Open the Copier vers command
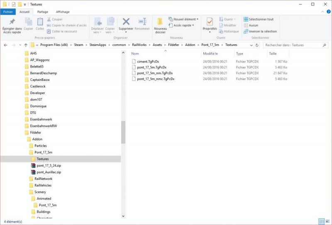The height and width of the screenshot is (225, 332). tap(110, 25)
